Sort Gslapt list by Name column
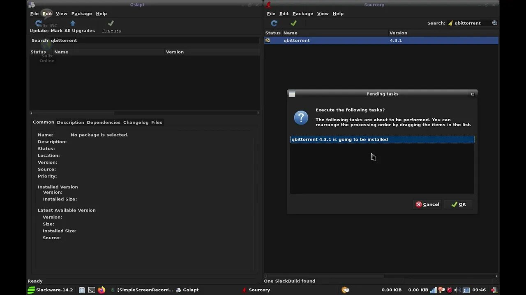This screenshot has width=526, height=295. click(x=109, y=52)
